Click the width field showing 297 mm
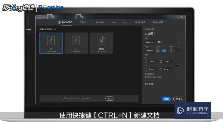Image resolution: width=223 pixels, height=122 pixels. pyautogui.click(x=149, y=42)
